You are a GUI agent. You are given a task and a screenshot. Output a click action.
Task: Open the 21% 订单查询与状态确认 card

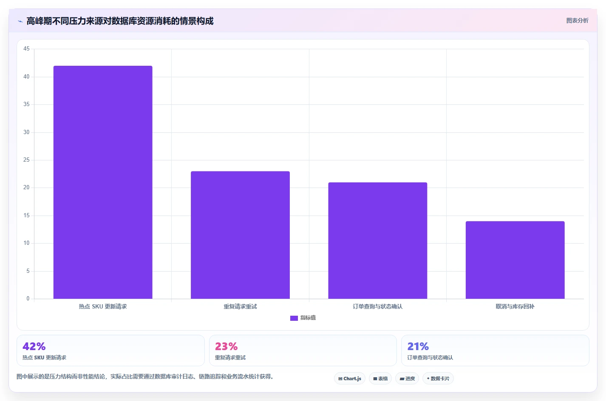click(x=495, y=351)
